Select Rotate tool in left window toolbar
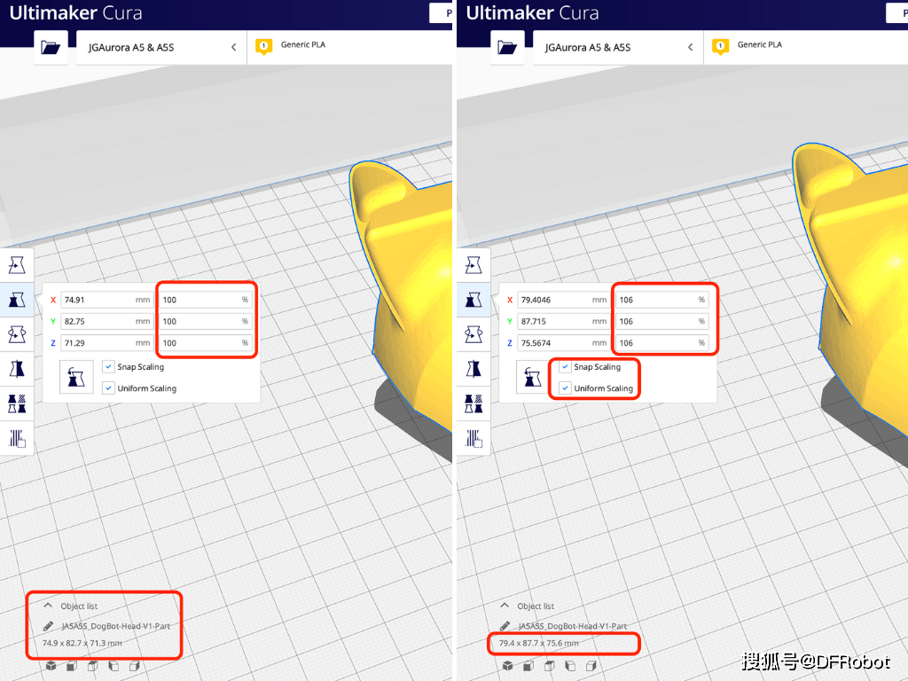The image size is (908, 681). [x=17, y=334]
